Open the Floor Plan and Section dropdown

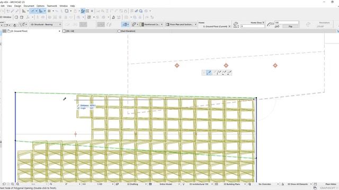181,25
